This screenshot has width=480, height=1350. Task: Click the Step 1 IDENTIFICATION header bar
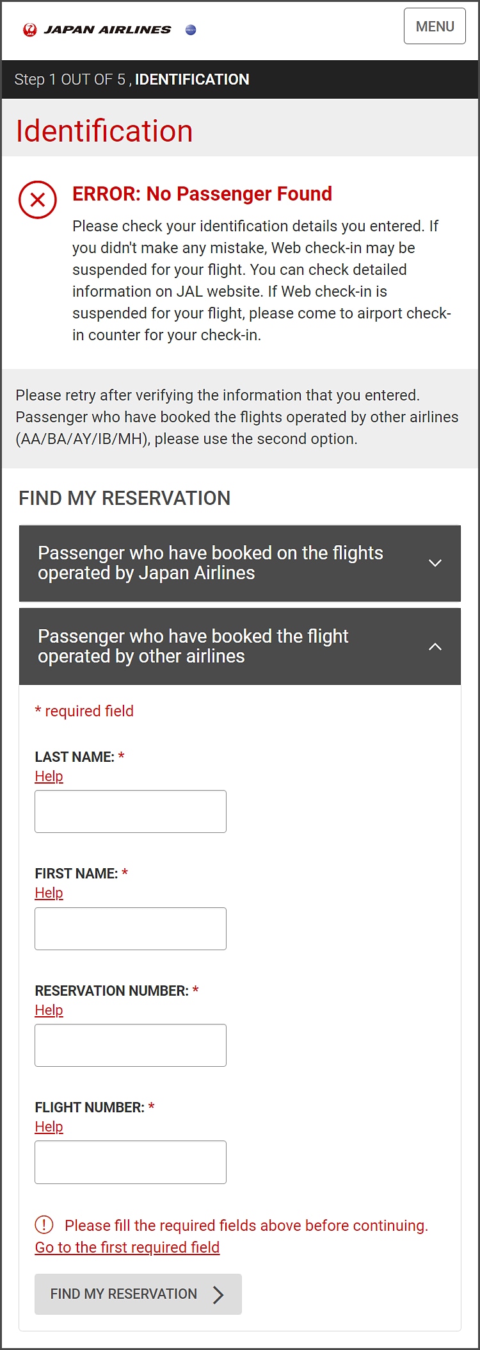coord(240,79)
